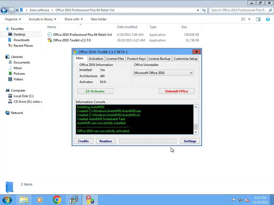Image resolution: width=274 pixels, height=205 pixels.
Task: Switch to the License Backup tab
Action: 159,58
